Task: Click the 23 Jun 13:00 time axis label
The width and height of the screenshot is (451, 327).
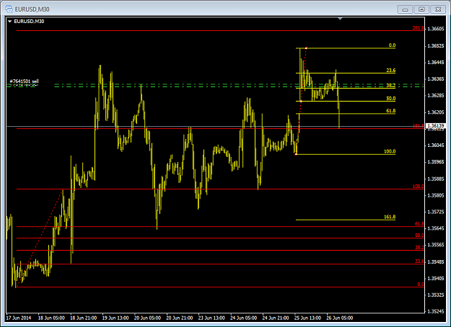Action: (211, 318)
